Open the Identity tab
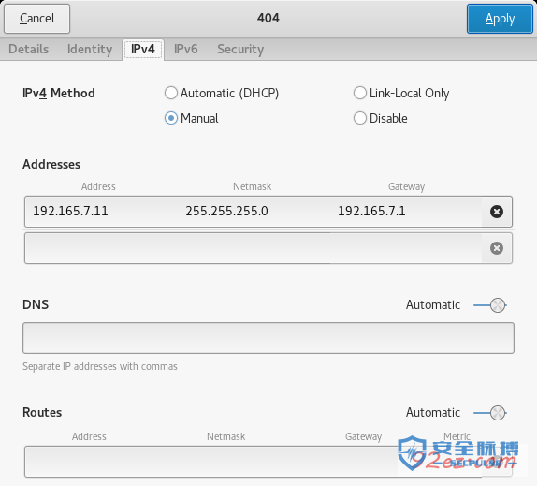The width and height of the screenshot is (537, 486). coord(90,49)
